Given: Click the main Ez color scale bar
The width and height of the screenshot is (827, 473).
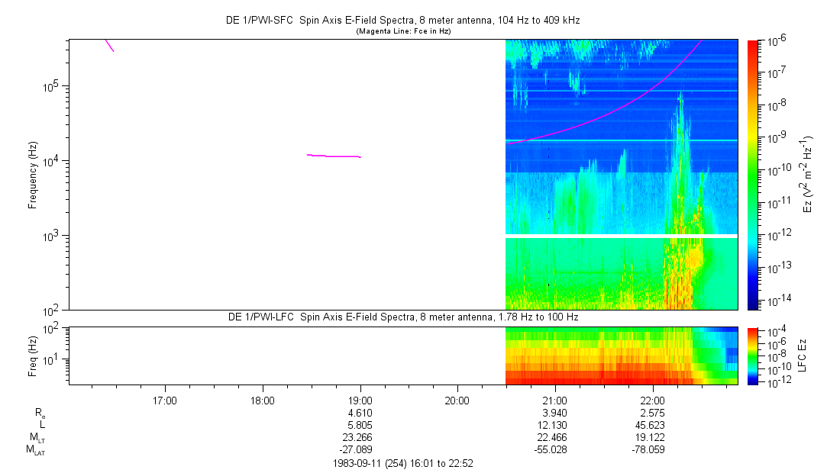Looking at the screenshot, I should 753,175.
